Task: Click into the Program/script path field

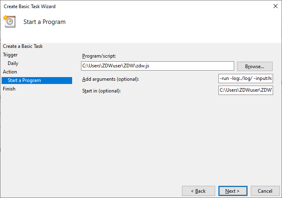Action: click(157, 66)
